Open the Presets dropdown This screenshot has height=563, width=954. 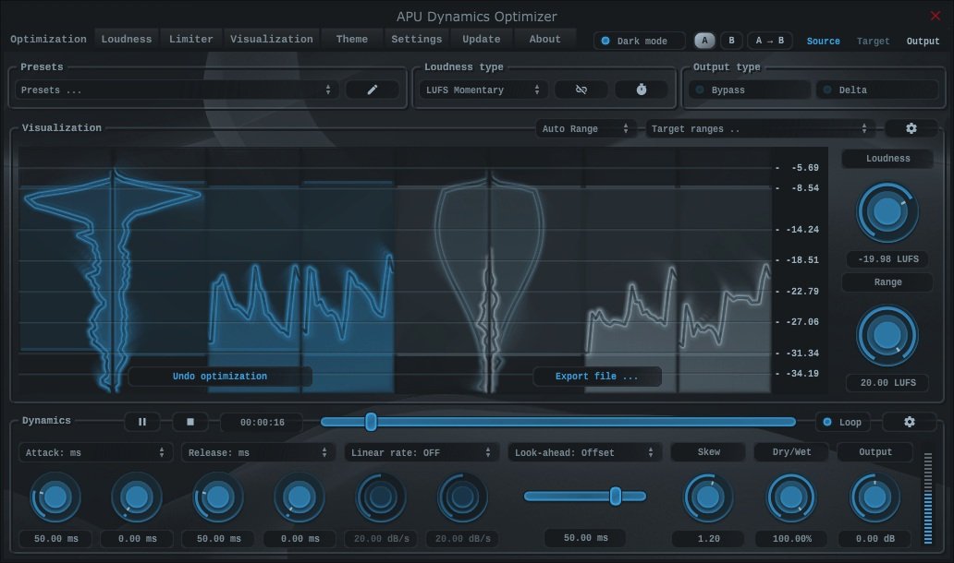tap(176, 90)
